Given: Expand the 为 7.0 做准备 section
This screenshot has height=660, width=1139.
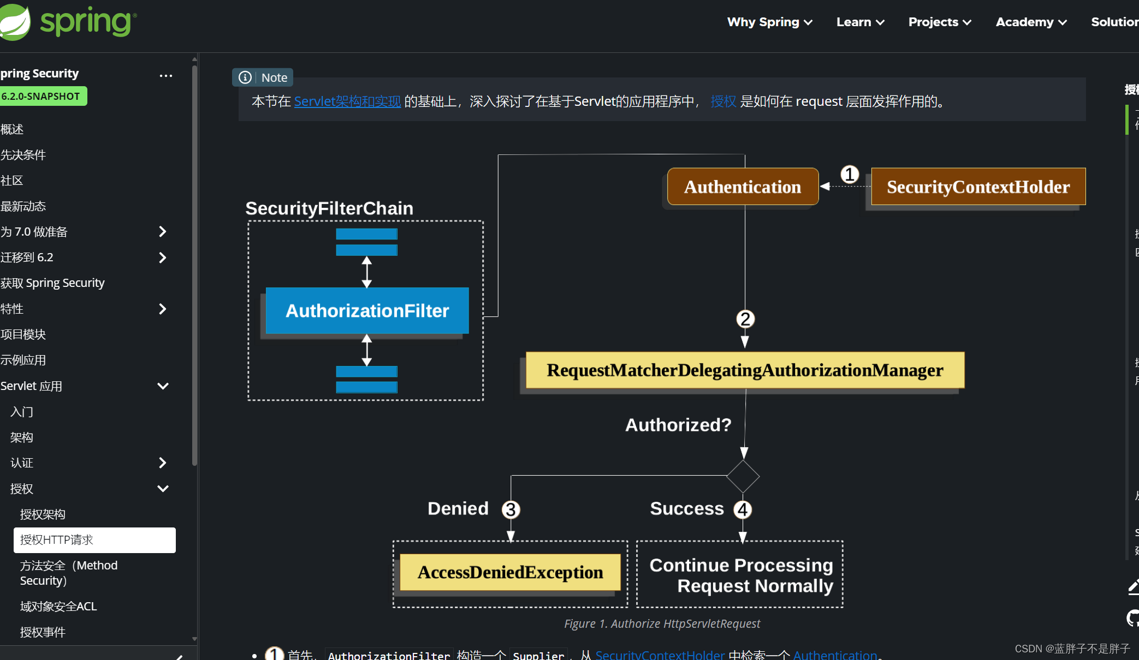Looking at the screenshot, I should 162,232.
